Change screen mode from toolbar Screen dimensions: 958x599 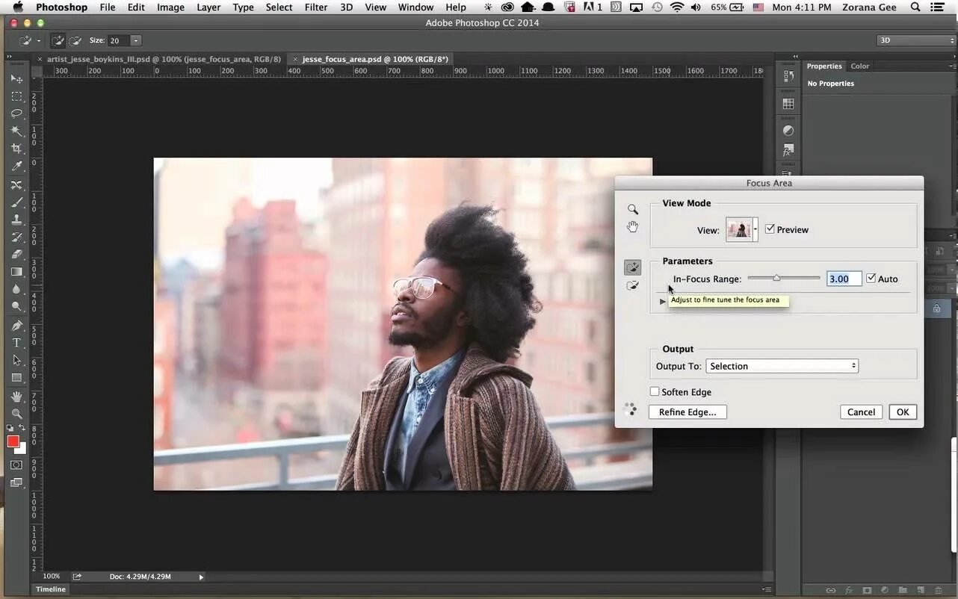click(x=16, y=482)
